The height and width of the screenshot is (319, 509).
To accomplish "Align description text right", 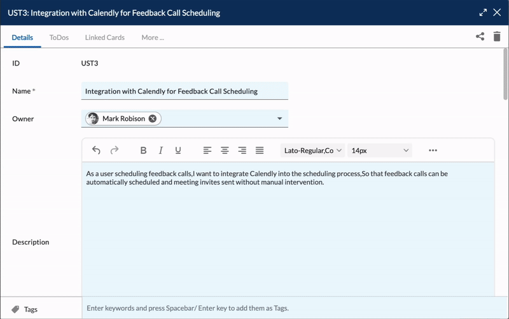I will [x=242, y=151].
